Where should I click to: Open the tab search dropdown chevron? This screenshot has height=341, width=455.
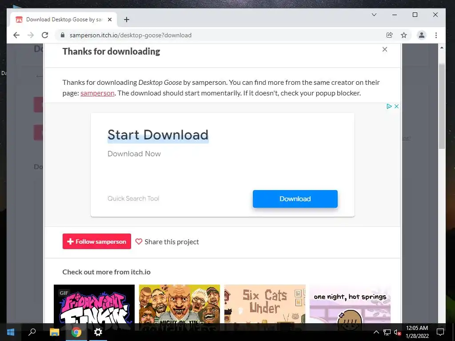(x=374, y=15)
